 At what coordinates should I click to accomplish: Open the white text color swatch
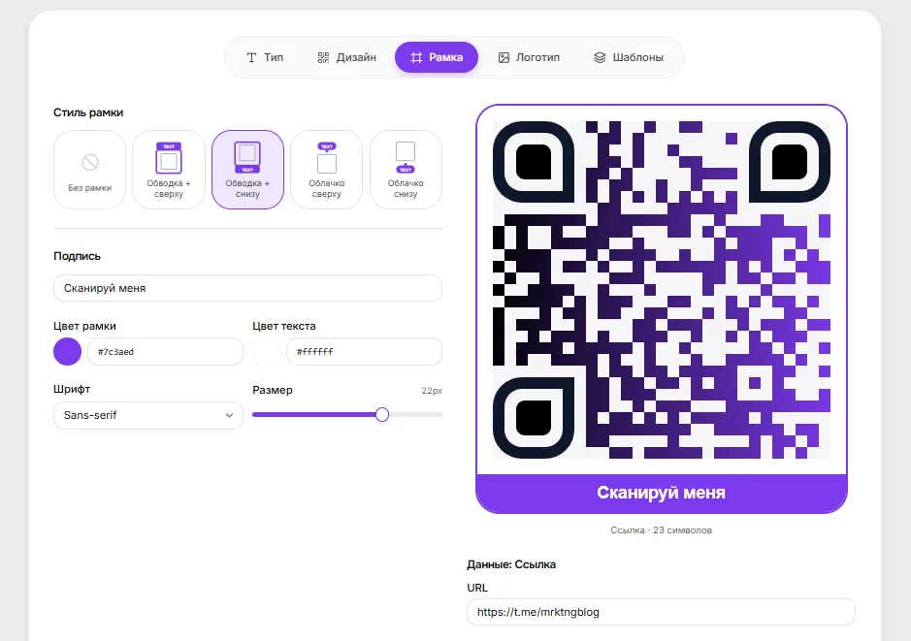click(266, 352)
